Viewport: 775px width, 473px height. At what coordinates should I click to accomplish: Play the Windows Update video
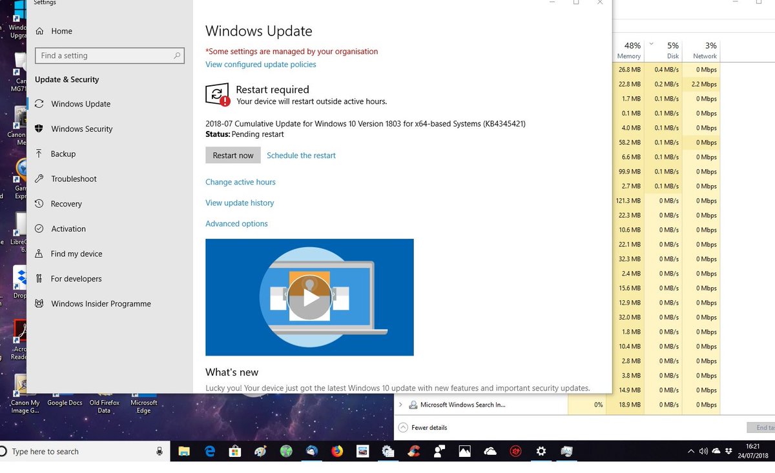coord(309,297)
